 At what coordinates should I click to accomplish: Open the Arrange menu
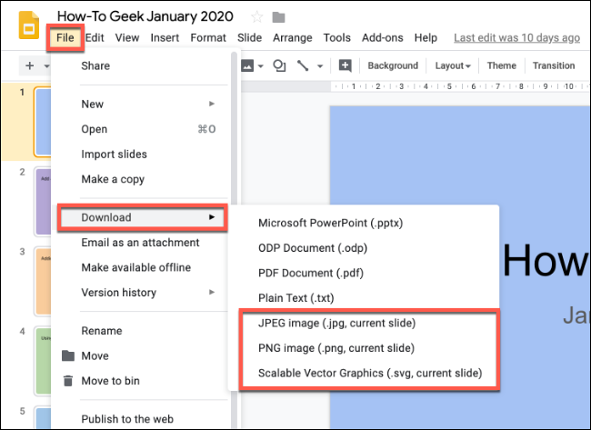pyautogui.click(x=293, y=37)
